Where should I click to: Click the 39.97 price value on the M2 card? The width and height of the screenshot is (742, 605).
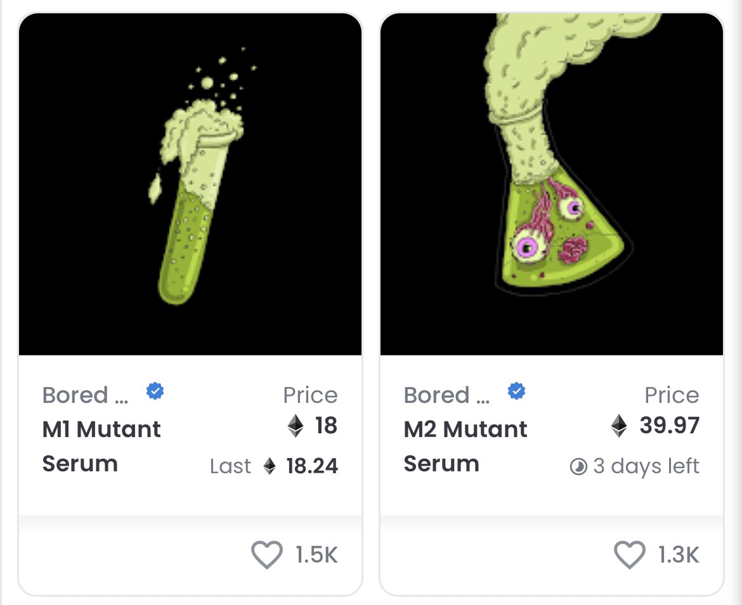pyautogui.click(x=670, y=425)
